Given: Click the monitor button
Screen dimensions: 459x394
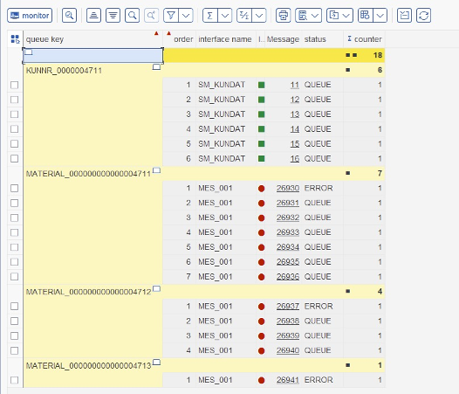Looking at the screenshot, I should click(30, 15).
